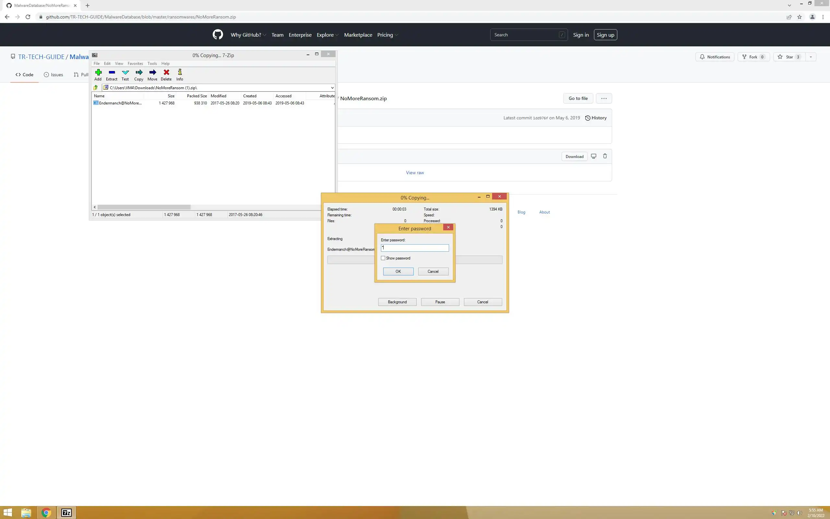Click the Extract toolbar icon
The height and width of the screenshot is (519, 830).
(x=112, y=72)
